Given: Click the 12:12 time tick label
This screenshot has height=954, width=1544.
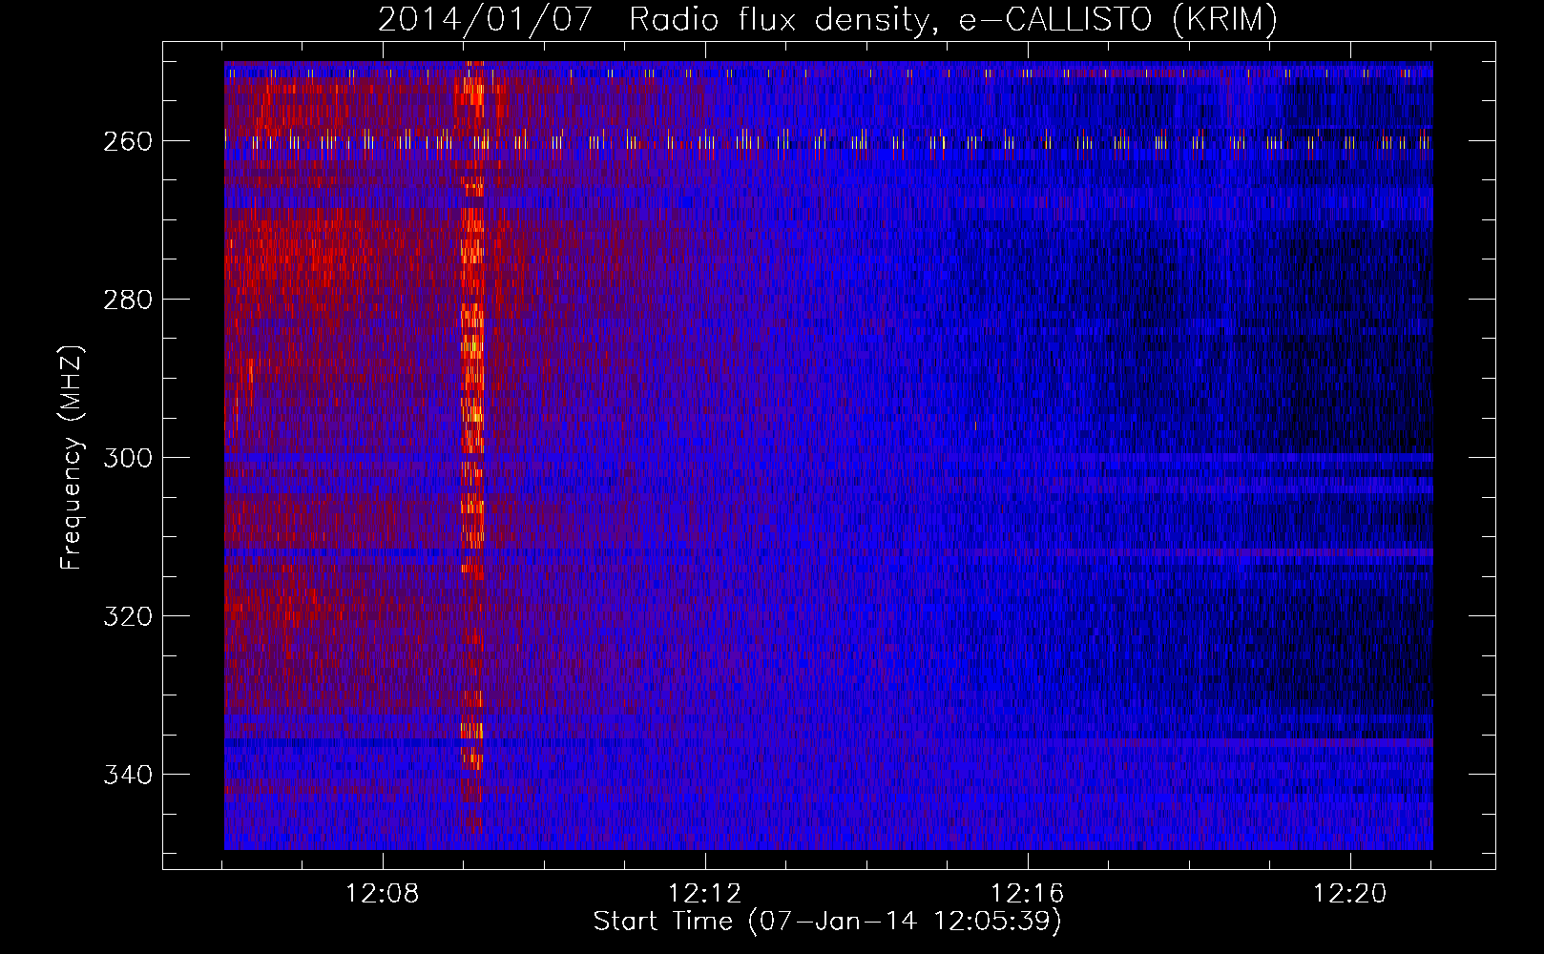Looking at the screenshot, I should pos(705,894).
